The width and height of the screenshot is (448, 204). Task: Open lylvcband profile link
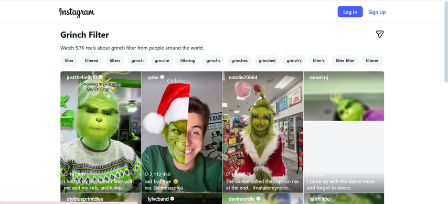(158, 199)
